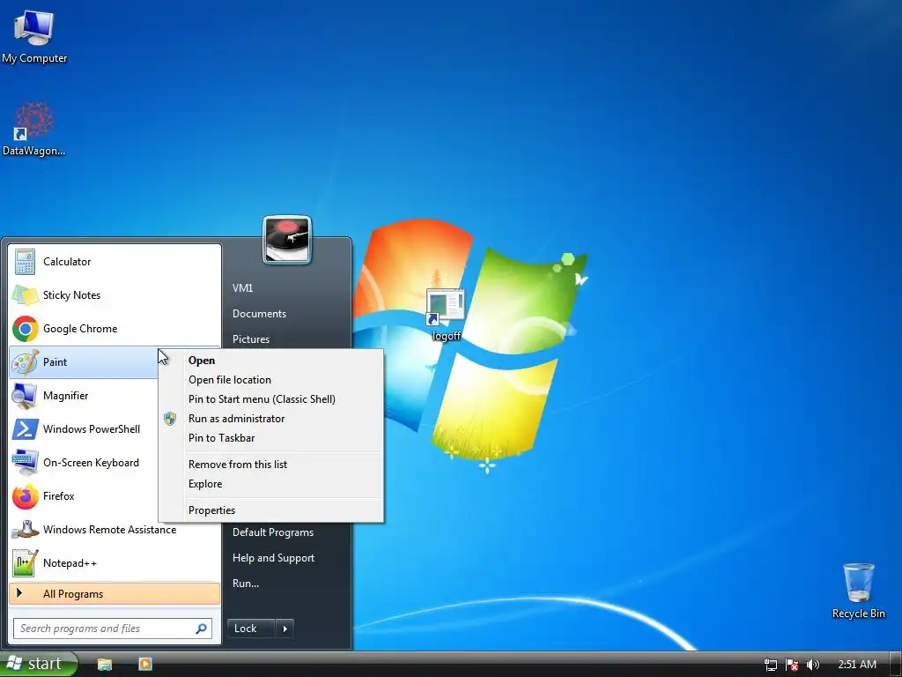902x677 pixels.
Task: Select DataWagon desktop shortcut icon
Action: click(34, 121)
